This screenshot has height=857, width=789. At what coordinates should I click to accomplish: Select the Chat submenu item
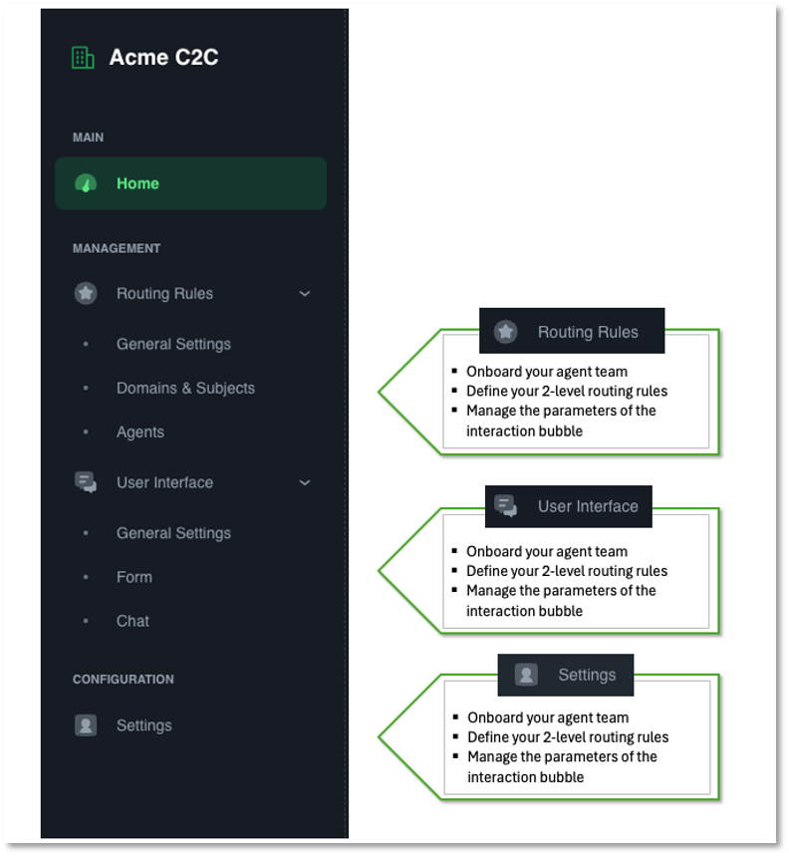[x=132, y=621]
